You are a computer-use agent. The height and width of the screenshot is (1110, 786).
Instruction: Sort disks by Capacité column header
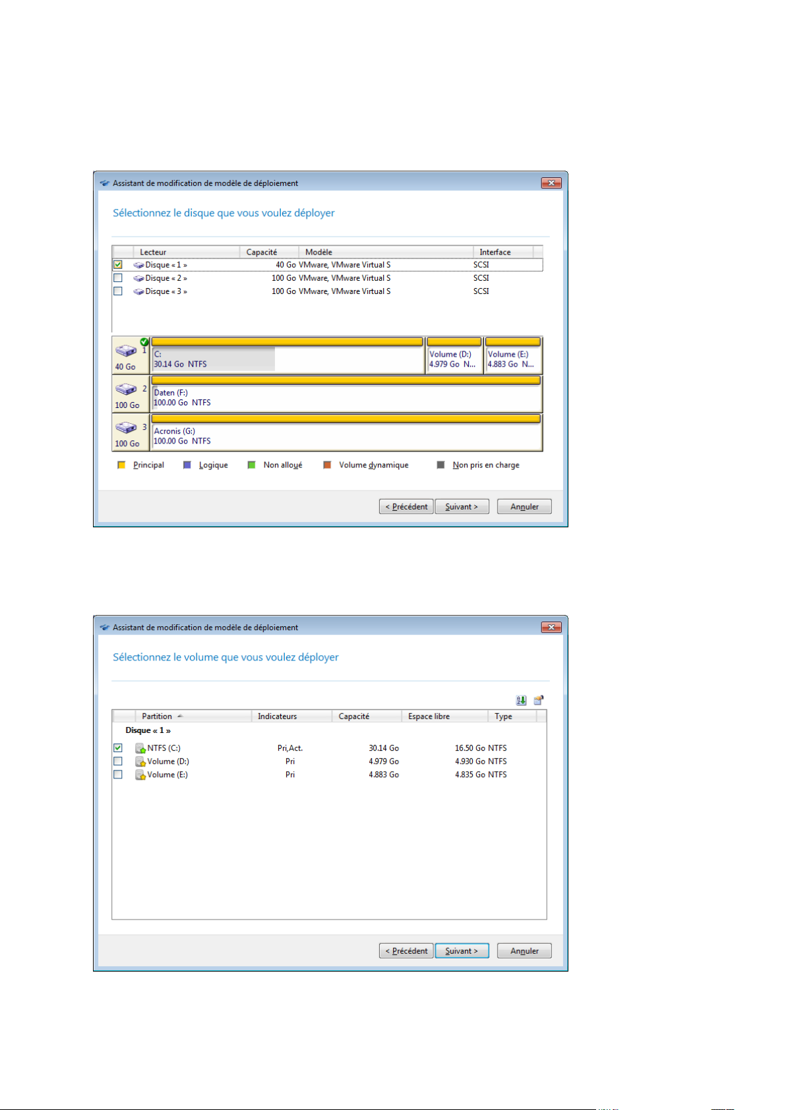(269, 252)
